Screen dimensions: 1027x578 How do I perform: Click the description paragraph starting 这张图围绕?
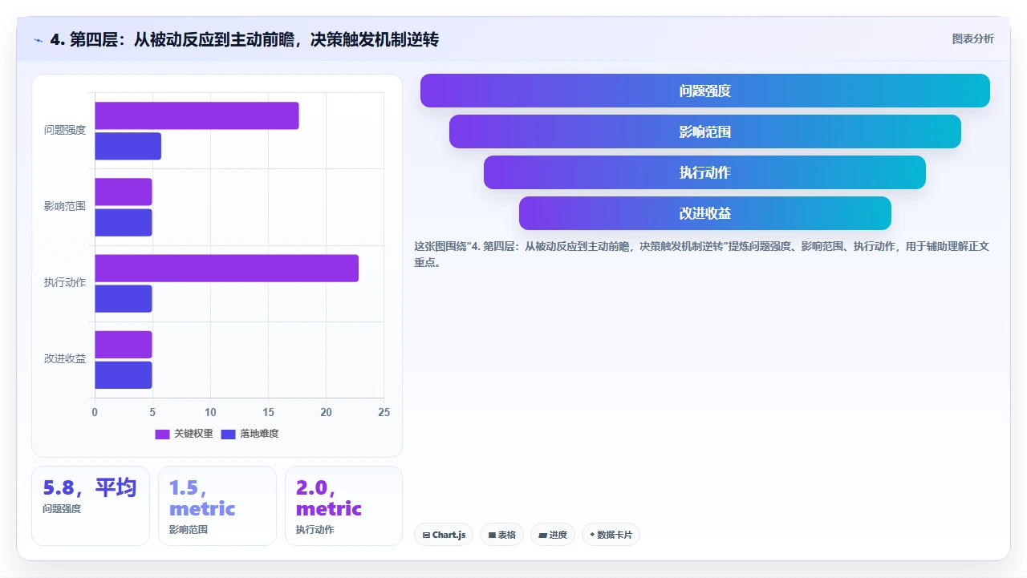pyautogui.click(x=702, y=254)
